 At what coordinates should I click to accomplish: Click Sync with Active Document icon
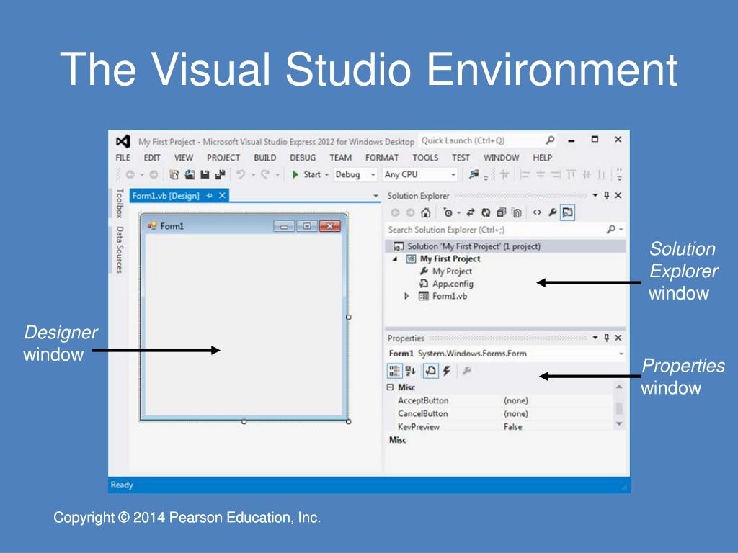point(471,213)
